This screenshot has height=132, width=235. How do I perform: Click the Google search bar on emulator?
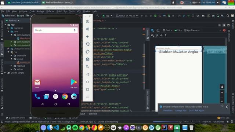[x=55, y=30]
